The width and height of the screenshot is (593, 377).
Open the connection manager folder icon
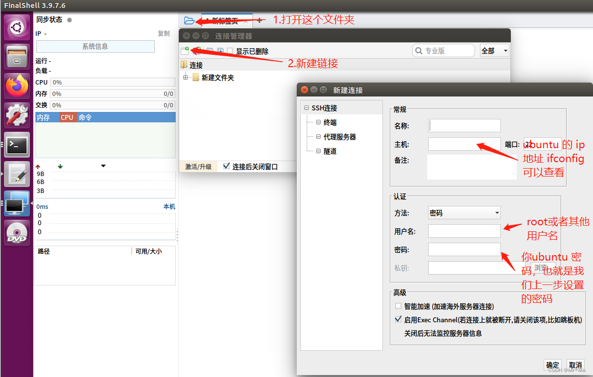(x=189, y=20)
